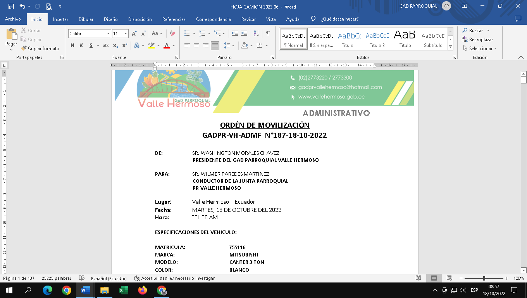Image resolution: width=527 pixels, height=298 pixels.
Task: Increase indent in the Párrafo group
Action: [244, 34]
